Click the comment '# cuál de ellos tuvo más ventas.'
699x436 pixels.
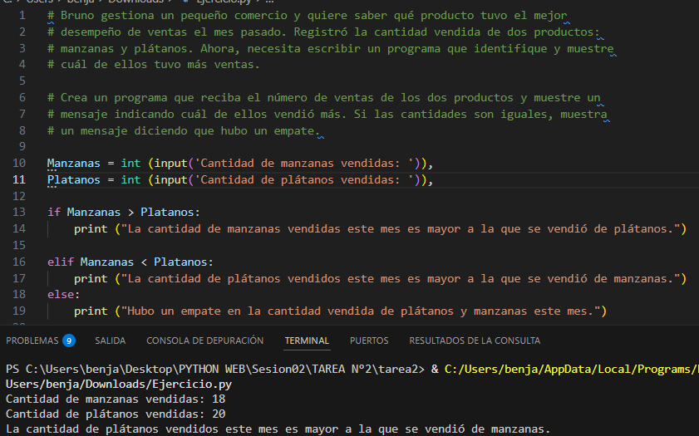click(154, 65)
